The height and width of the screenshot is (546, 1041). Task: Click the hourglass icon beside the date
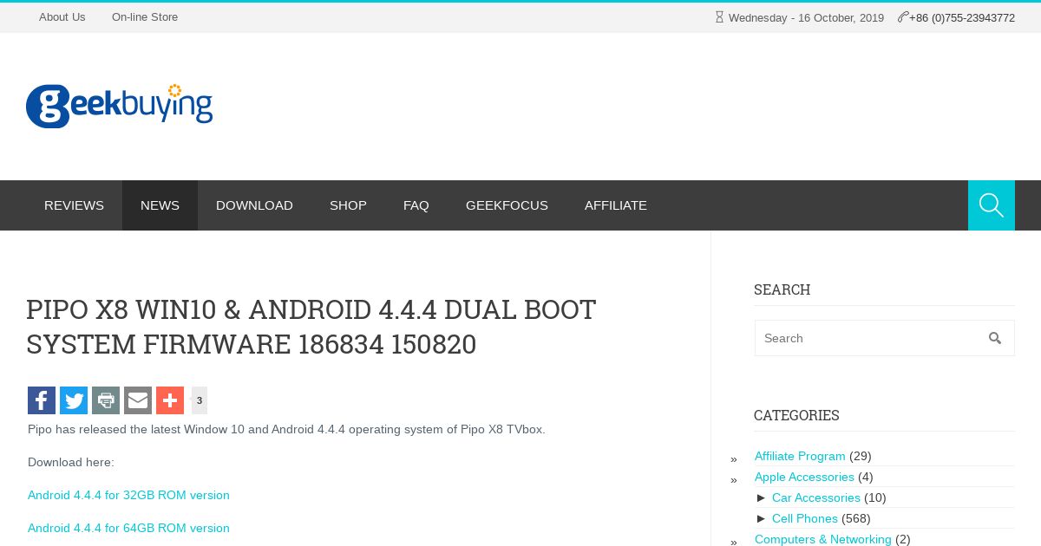pos(719,16)
